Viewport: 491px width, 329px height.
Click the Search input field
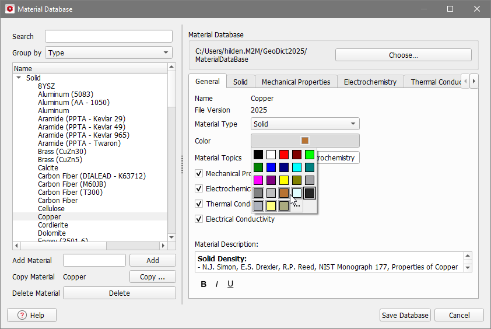coord(108,36)
